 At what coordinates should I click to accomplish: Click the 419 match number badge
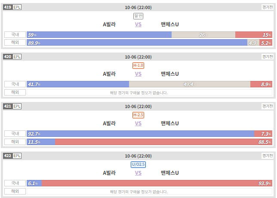(8, 7)
